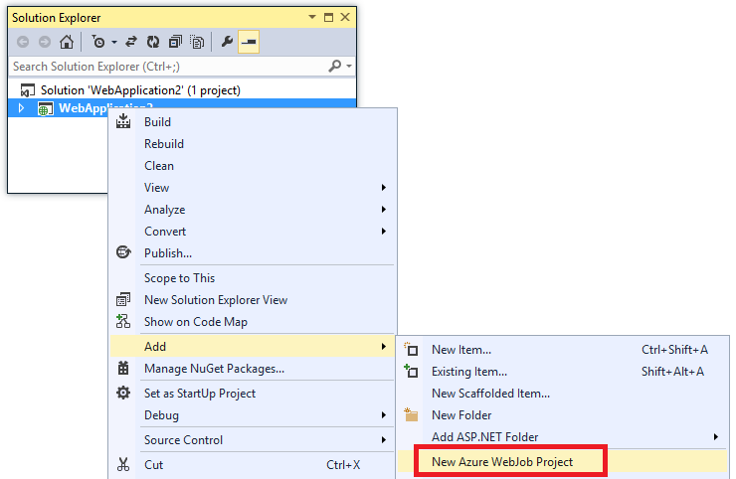Click the Search Solution Explorer field

coord(169,67)
